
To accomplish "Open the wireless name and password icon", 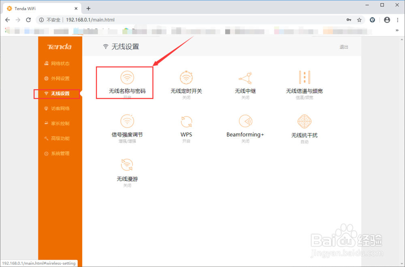I will click(127, 77).
